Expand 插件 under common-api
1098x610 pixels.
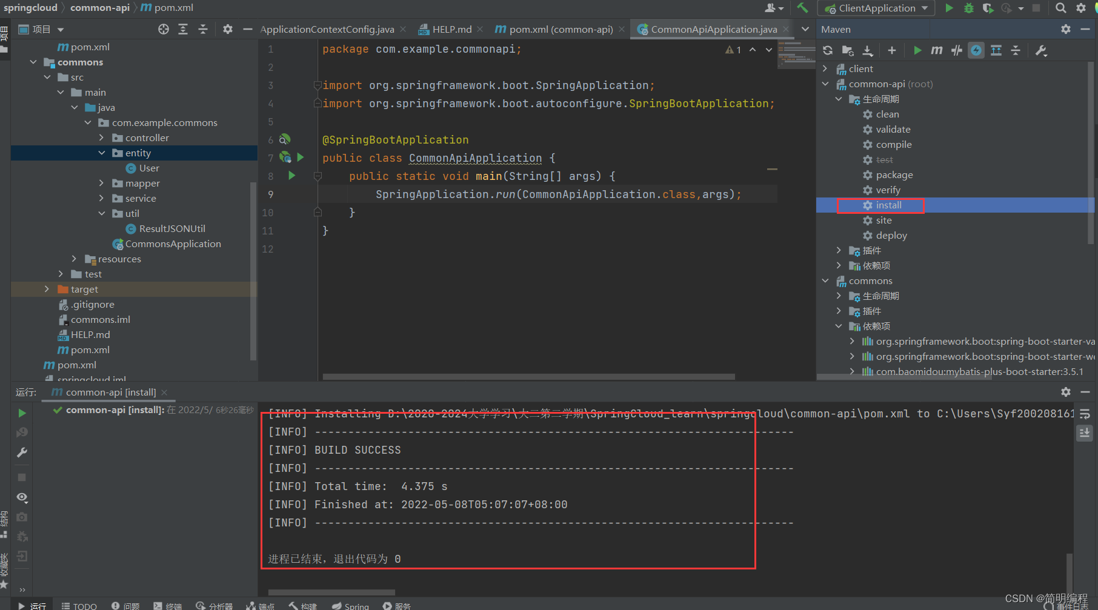pyautogui.click(x=839, y=250)
